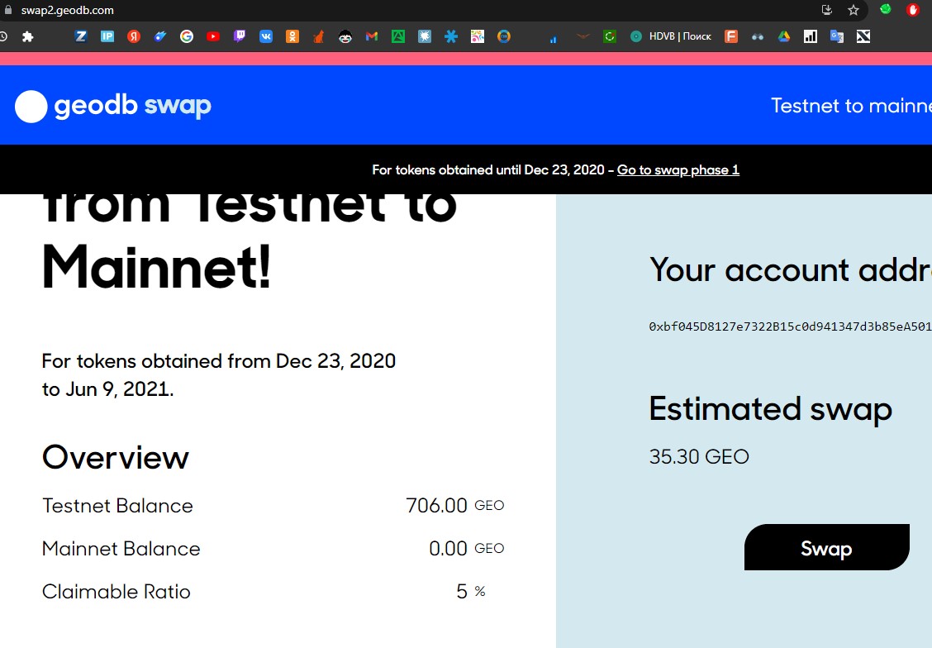Click the black Swap button
The image size is (932, 648).
tap(827, 547)
